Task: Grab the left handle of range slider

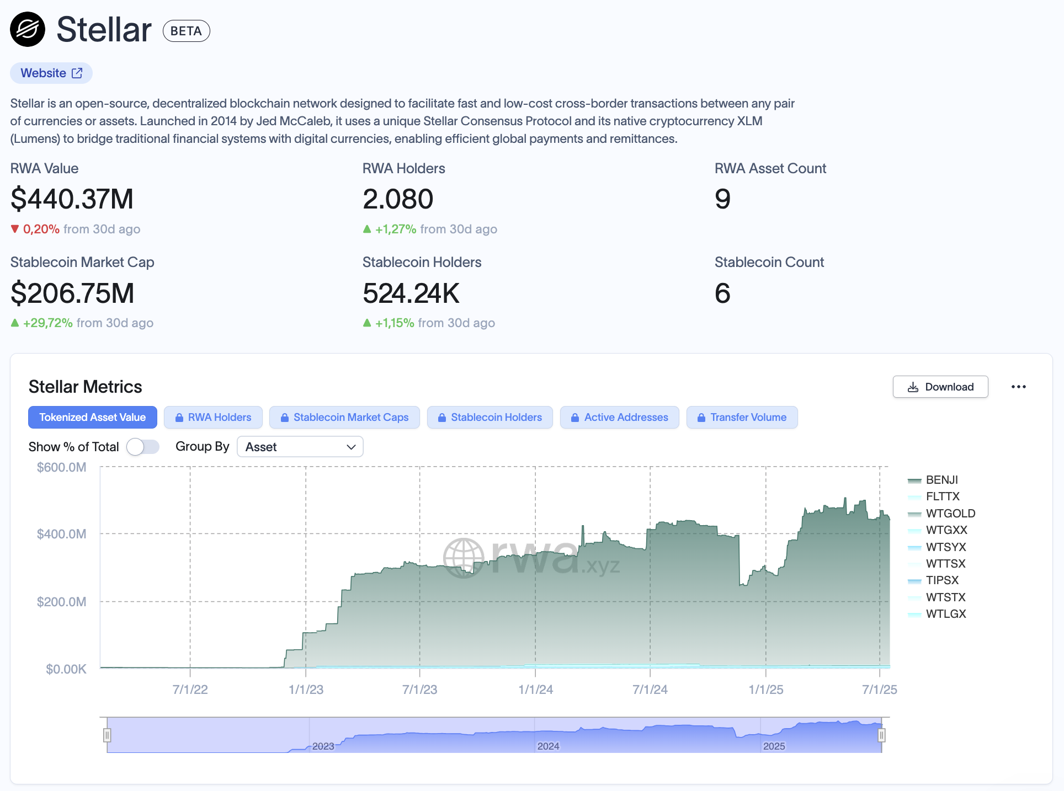Action: 107,735
